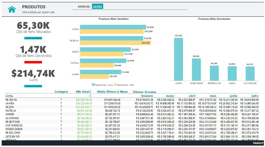
Task: Select the KINDER table row label
Action: 10,114
